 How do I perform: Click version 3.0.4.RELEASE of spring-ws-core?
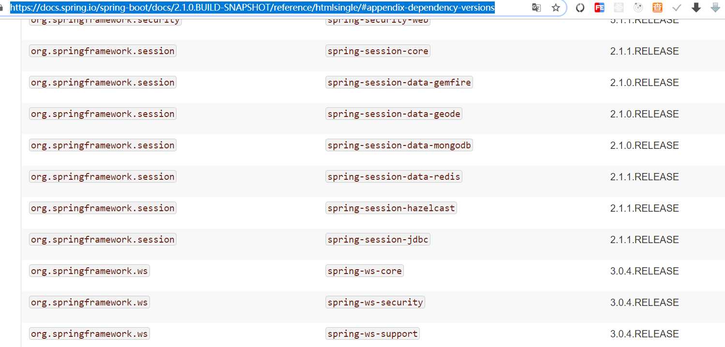click(x=644, y=271)
